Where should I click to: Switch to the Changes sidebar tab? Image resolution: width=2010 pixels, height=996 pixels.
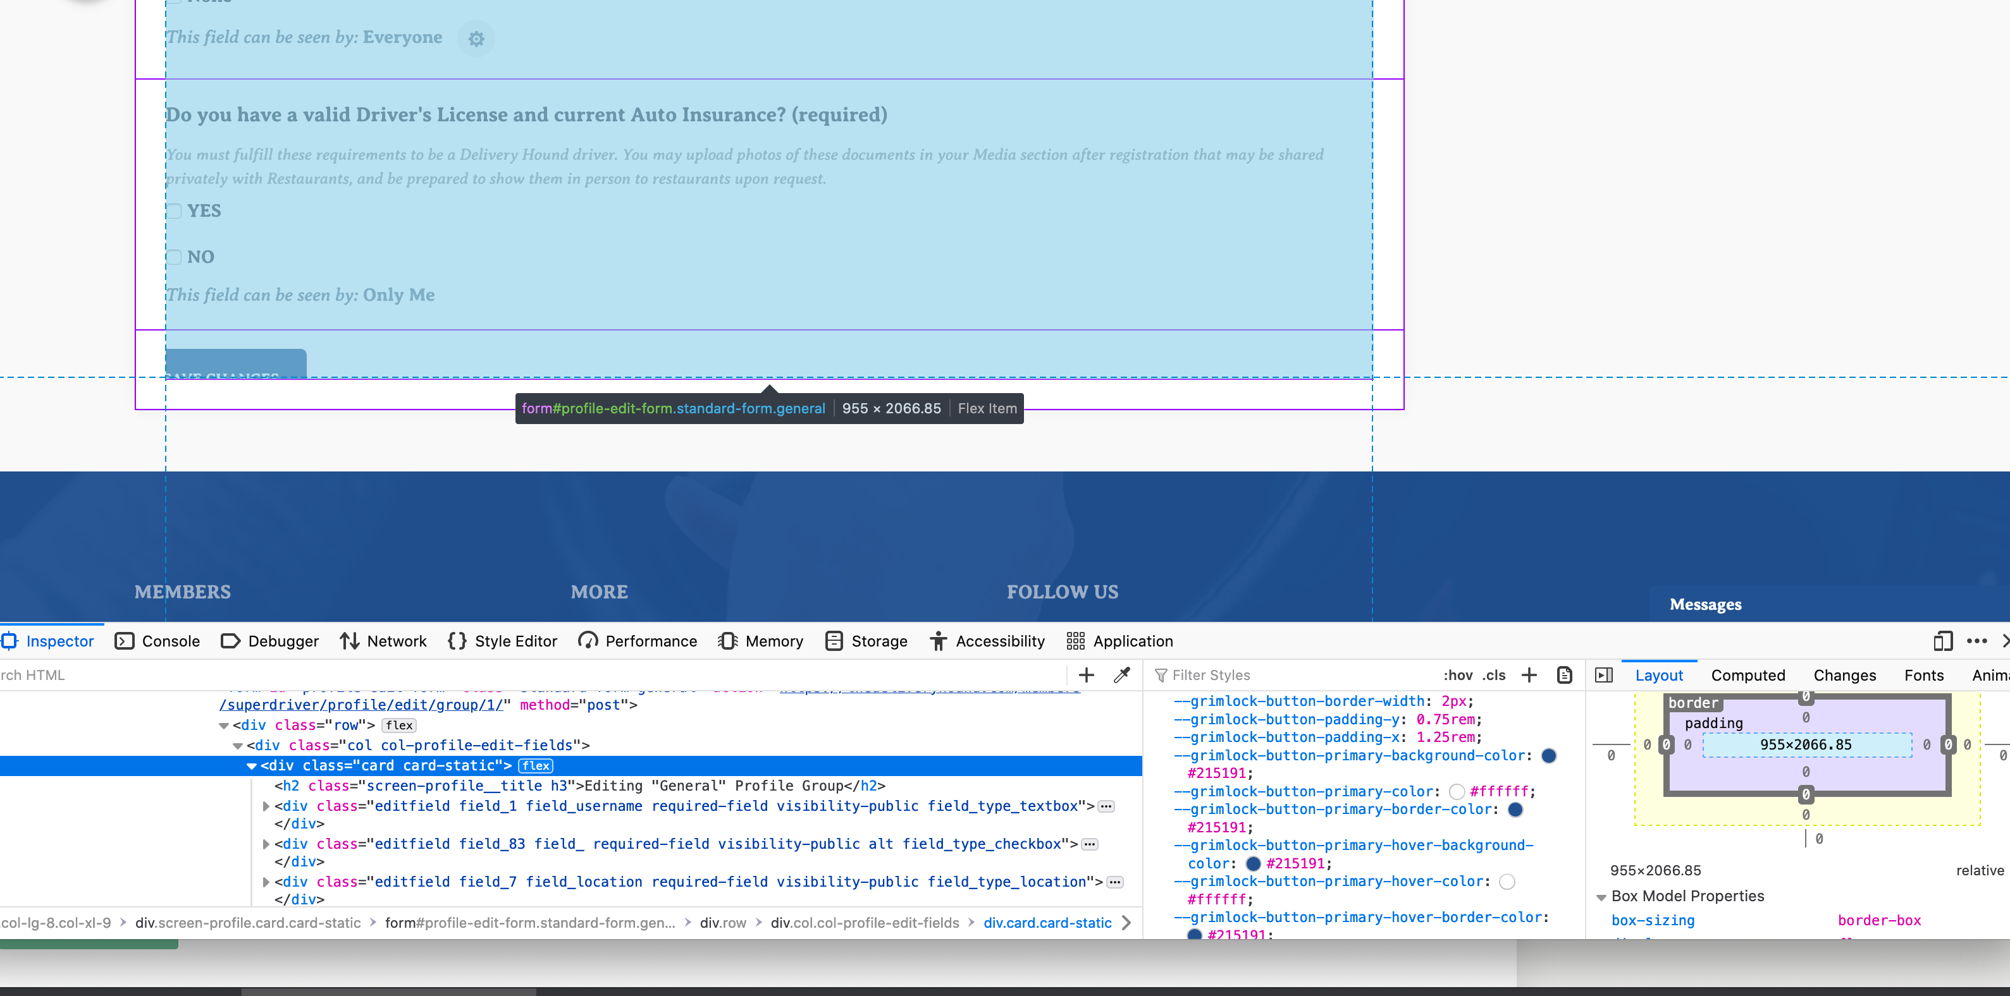coord(1844,675)
